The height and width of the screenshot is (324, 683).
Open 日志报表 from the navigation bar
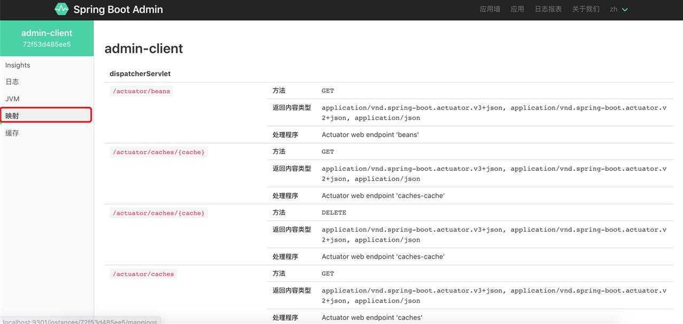pyautogui.click(x=548, y=9)
